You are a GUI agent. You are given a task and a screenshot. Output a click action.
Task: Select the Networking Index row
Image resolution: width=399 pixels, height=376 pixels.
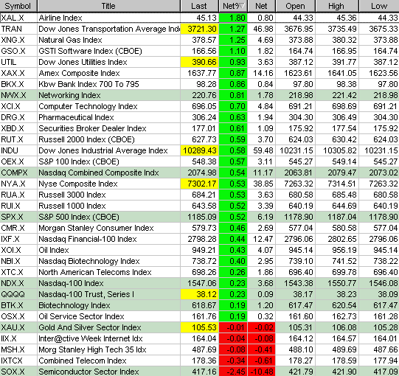[199, 95]
